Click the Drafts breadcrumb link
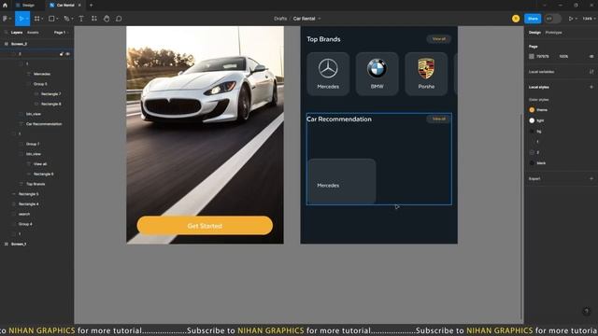Viewport: 598px width, 336px height. [x=280, y=19]
